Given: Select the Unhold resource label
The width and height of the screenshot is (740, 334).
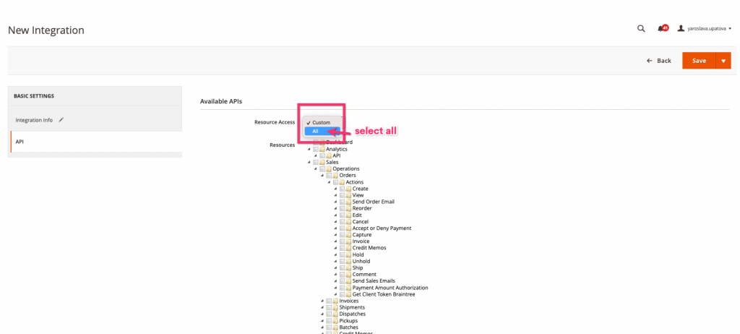Looking at the screenshot, I should click(x=361, y=261).
